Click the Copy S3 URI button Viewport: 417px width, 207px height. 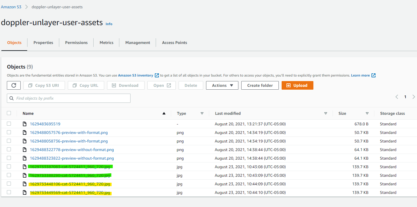click(44, 85)
